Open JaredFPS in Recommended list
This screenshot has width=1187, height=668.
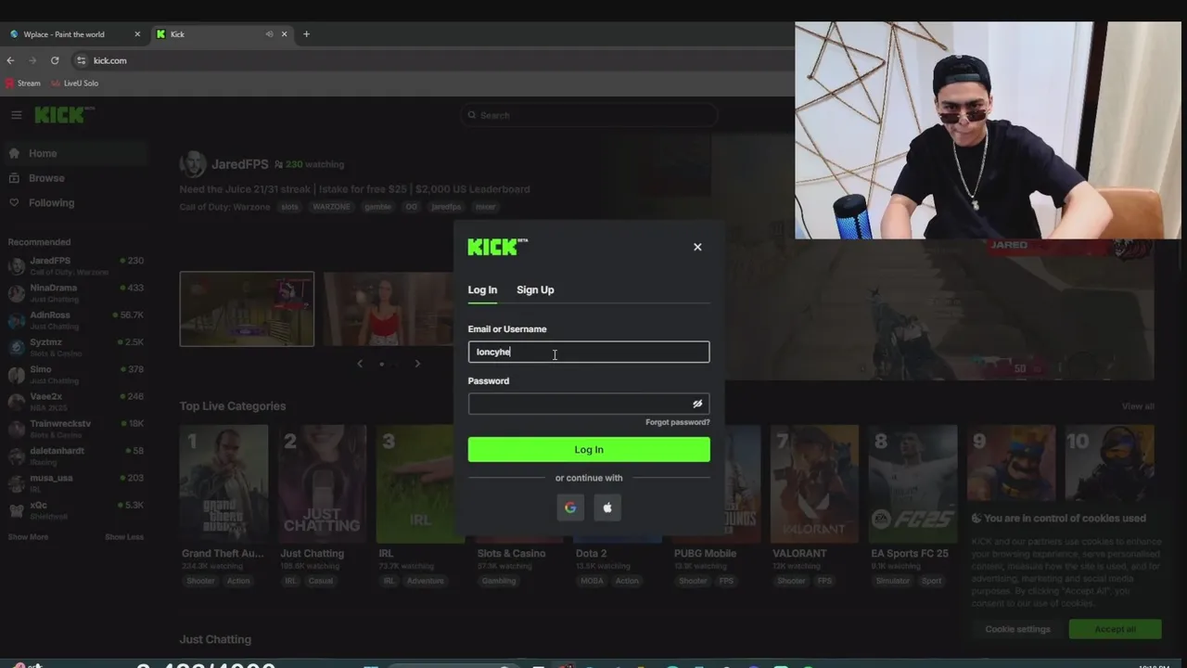point(74,265)
